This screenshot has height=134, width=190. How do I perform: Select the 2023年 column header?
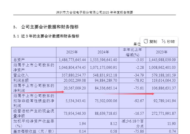point(162,52)
